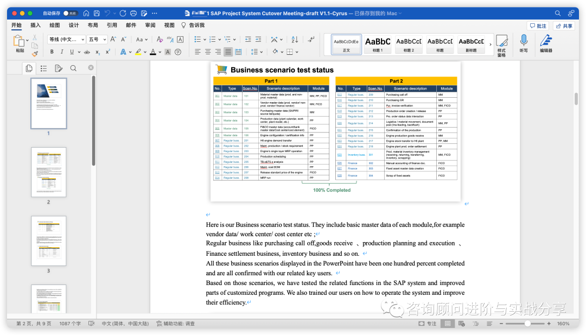Screen dimensions: 586x335
Task: Align text to the right
Action: coord(218,52)
